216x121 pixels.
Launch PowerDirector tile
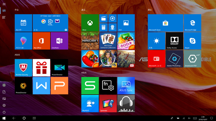59,68
